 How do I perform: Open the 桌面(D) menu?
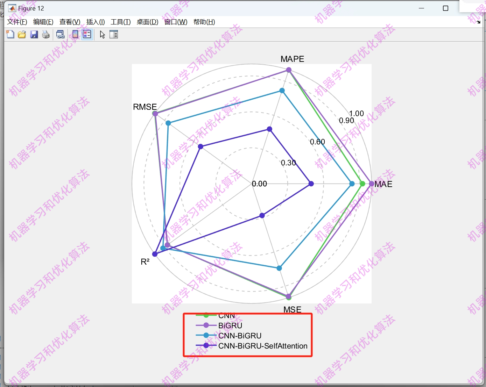(147, 22)
